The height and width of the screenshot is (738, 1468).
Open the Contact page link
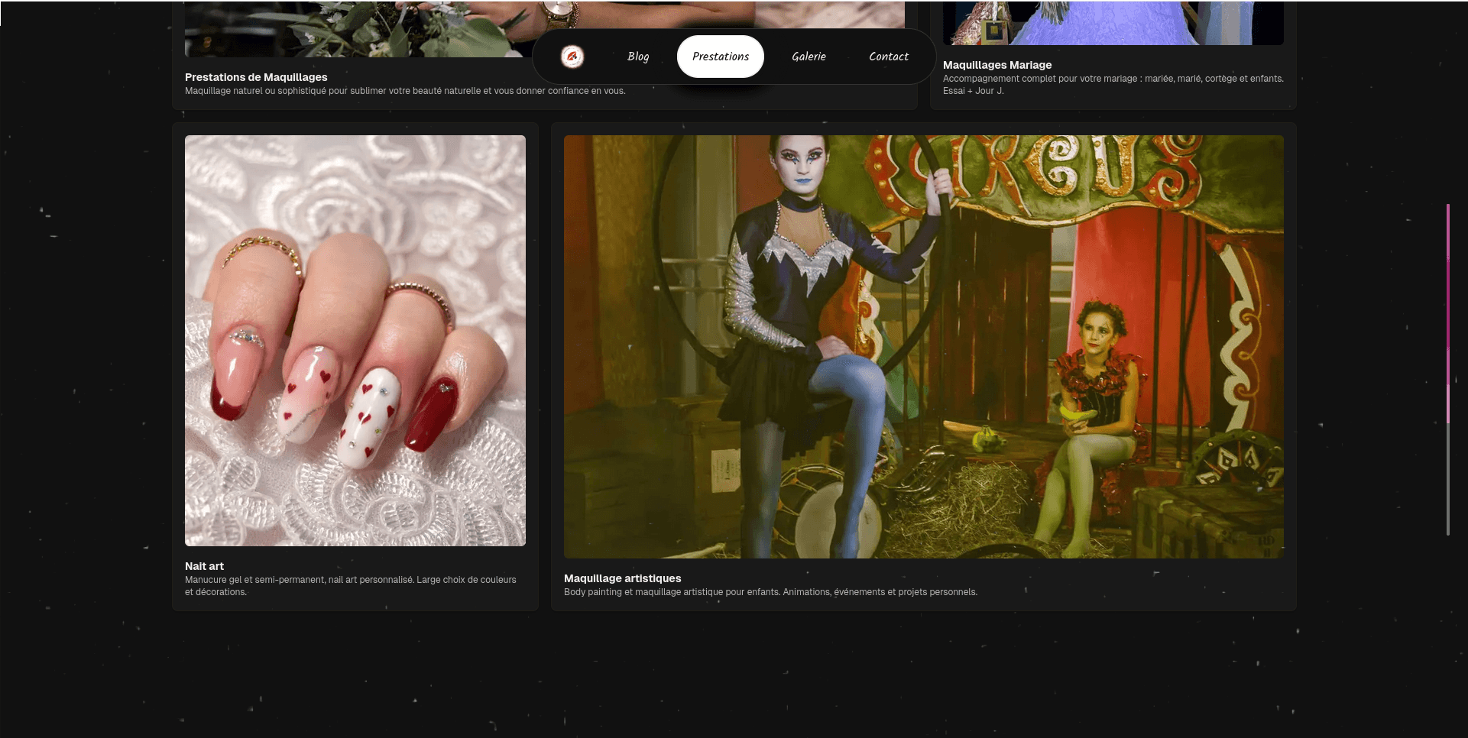[888, 57]
